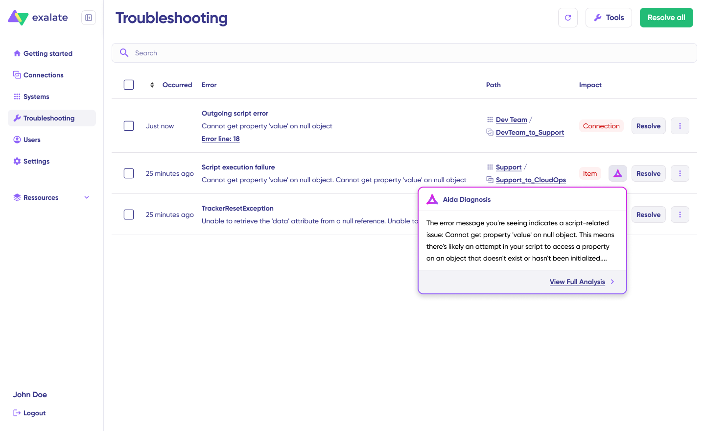This screenshot has width=705, height=431.
Task: Focus the Search field
Action: pyautogui.click(x=404, y=53)
